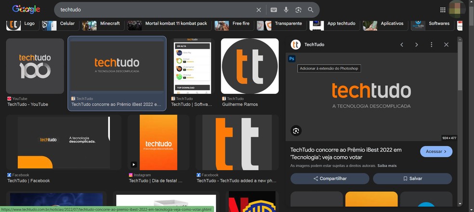Click 'TechTudo | Softwa…' result title
The width and height of the screenshot is (474, 212).
coord(192,104)
